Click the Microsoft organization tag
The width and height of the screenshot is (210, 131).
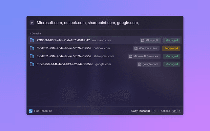click(x=150, y=40)
